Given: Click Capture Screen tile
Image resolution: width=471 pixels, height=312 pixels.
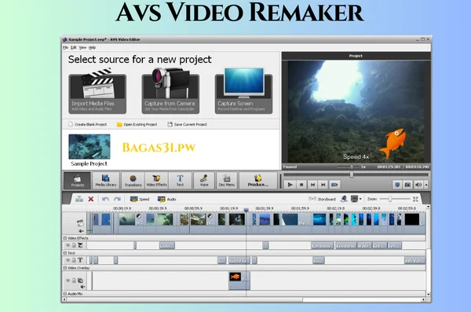Looking at the screenshot, I should coord(243,92).
